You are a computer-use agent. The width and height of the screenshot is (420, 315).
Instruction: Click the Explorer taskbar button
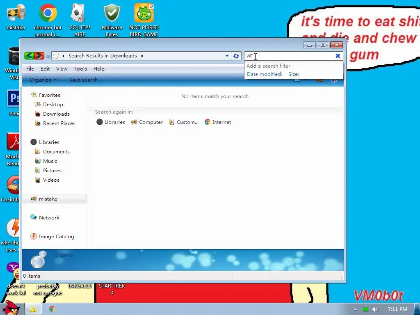[x=33, y=309]
